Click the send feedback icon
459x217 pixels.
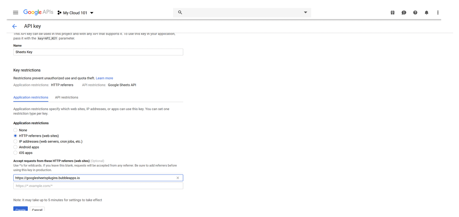coord(404,12)
